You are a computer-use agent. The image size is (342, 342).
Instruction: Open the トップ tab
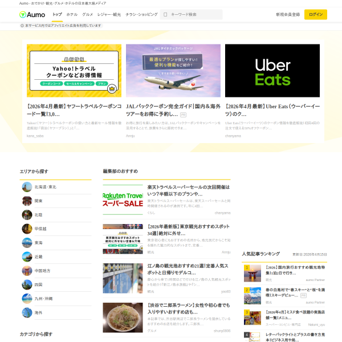pyautogui.click(x=57, y=14)
